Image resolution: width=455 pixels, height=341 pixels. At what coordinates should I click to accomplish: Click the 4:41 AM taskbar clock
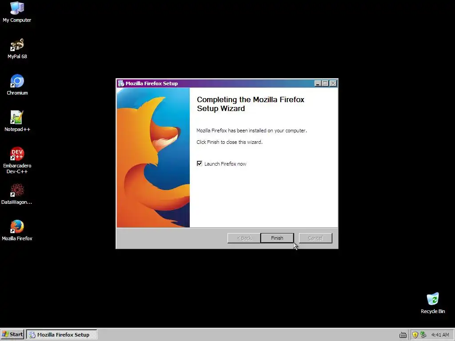point(440,335)
